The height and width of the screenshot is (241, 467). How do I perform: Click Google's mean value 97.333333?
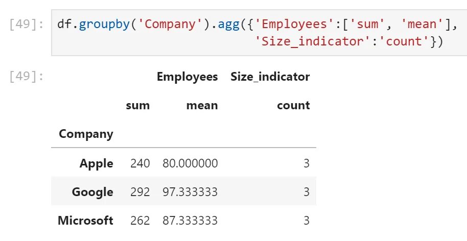pos(190,192)
